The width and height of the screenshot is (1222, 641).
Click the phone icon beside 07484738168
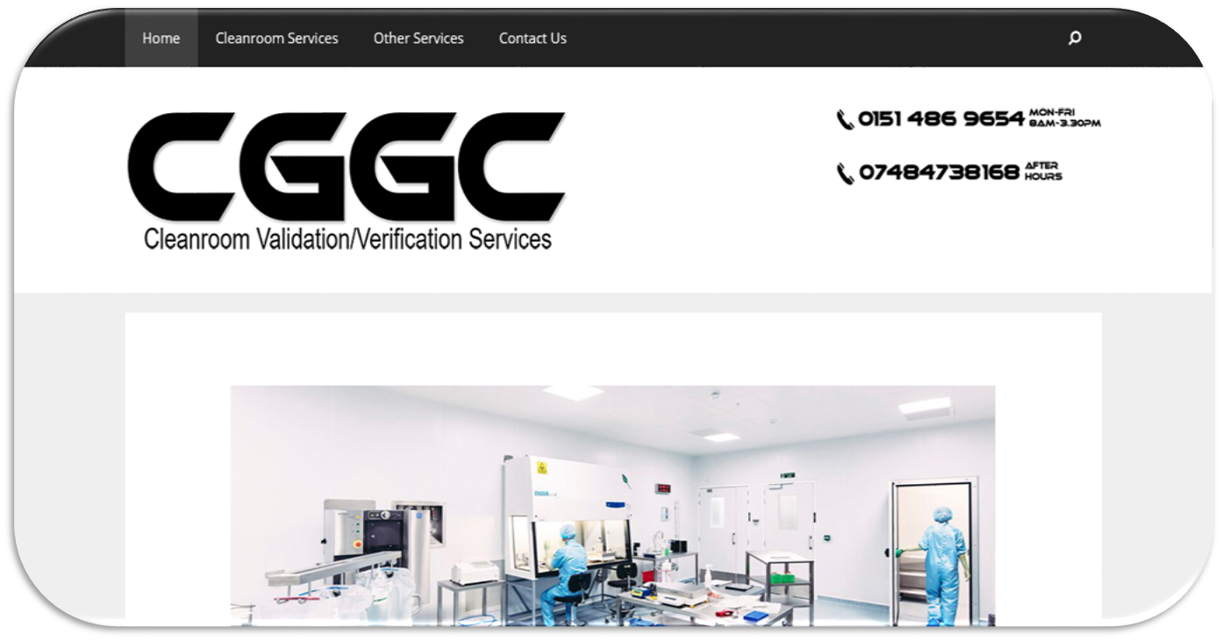[845, 174]
